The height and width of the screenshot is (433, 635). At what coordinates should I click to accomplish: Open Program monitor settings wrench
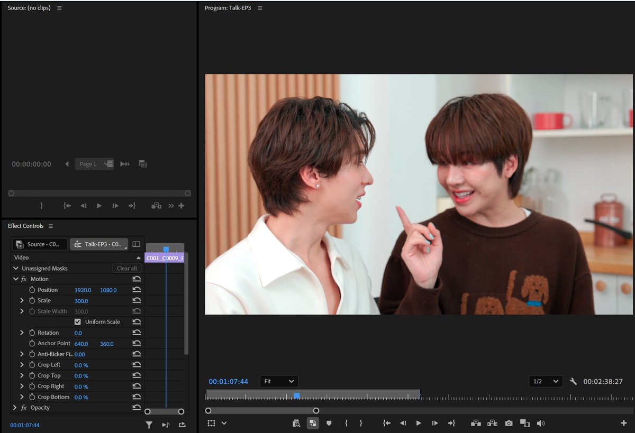573,381
